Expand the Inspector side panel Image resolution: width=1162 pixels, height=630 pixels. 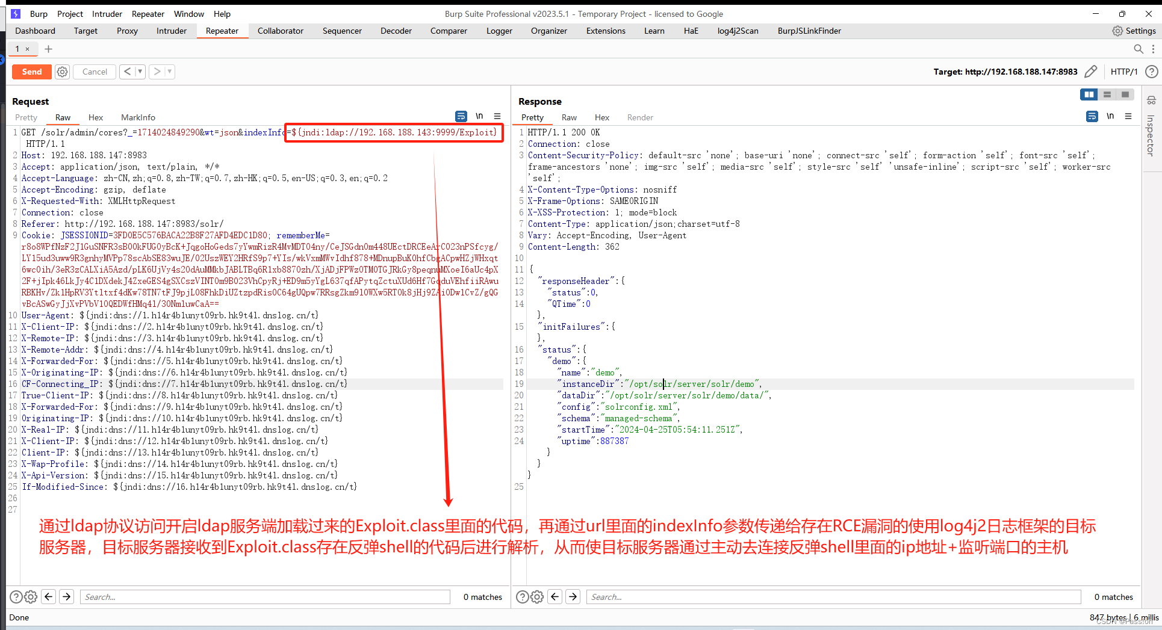[x=1150, y=135]
